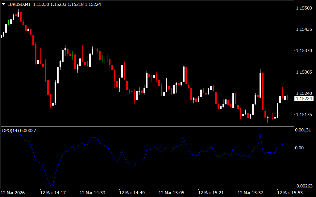316x197 pixels.
Task: Click the 1.15500 price axis label
Action: tap(304, 8)
